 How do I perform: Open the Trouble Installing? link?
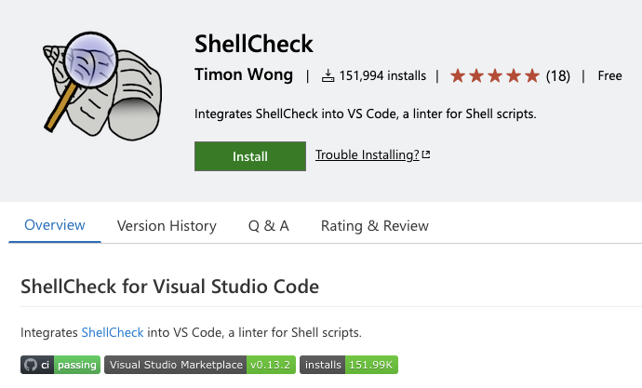pyautogui.click(x=368, y=154)
